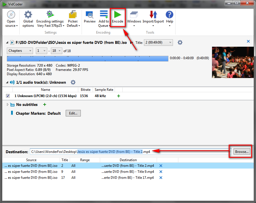The image size is (256, 203).
Task: Click into the Destination path field
Action: pyautogui.click(x=131, y=152)
